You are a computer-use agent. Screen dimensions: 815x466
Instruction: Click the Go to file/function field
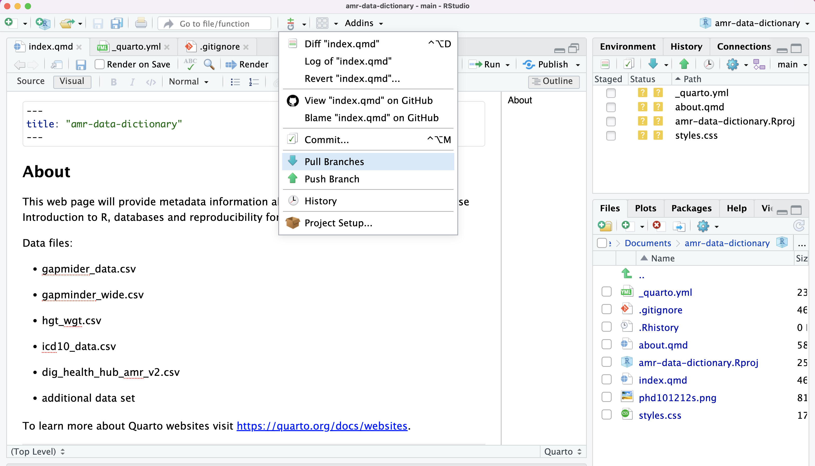click(x=214, y=23)
